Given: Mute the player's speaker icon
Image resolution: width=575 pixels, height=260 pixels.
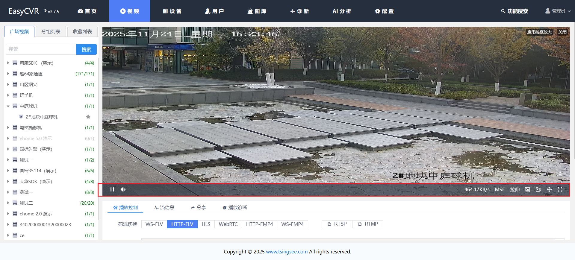Looking at the screenshot, I should point(123,189).
